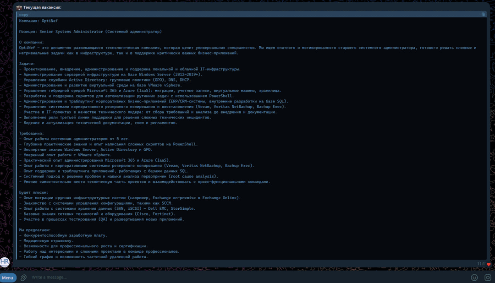Click the line mentioning 'root cause analysis'

[x=119, y=176]
